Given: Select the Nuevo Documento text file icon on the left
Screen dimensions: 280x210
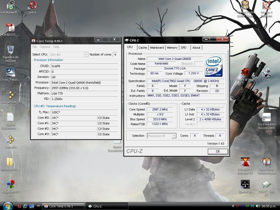Looking at the screenshot, I should pyautogui.click(x=10, y=121).
